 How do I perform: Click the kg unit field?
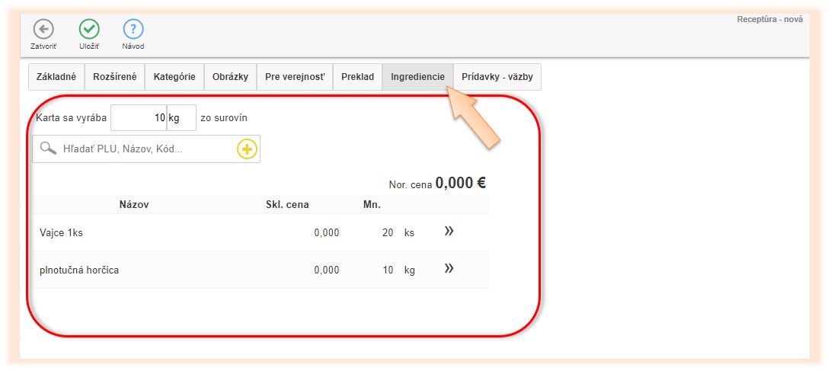coord(181,118)
